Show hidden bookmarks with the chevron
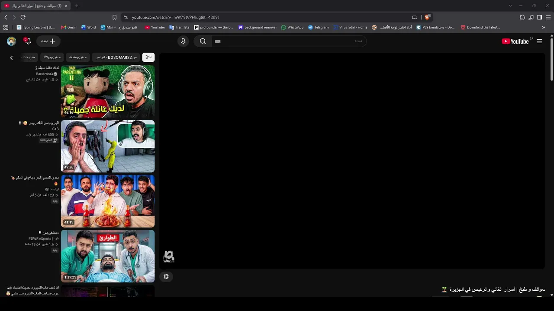 click(544, 27)
